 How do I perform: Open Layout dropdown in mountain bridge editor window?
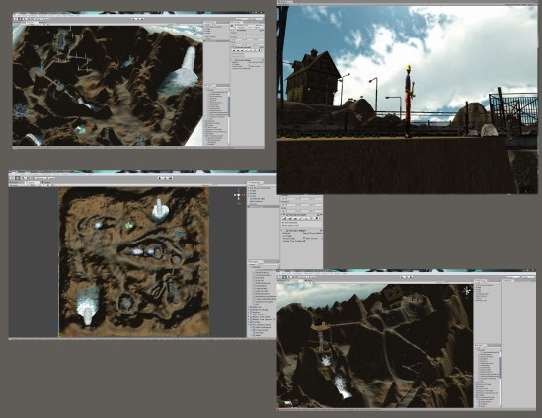[x=528, y=277]
